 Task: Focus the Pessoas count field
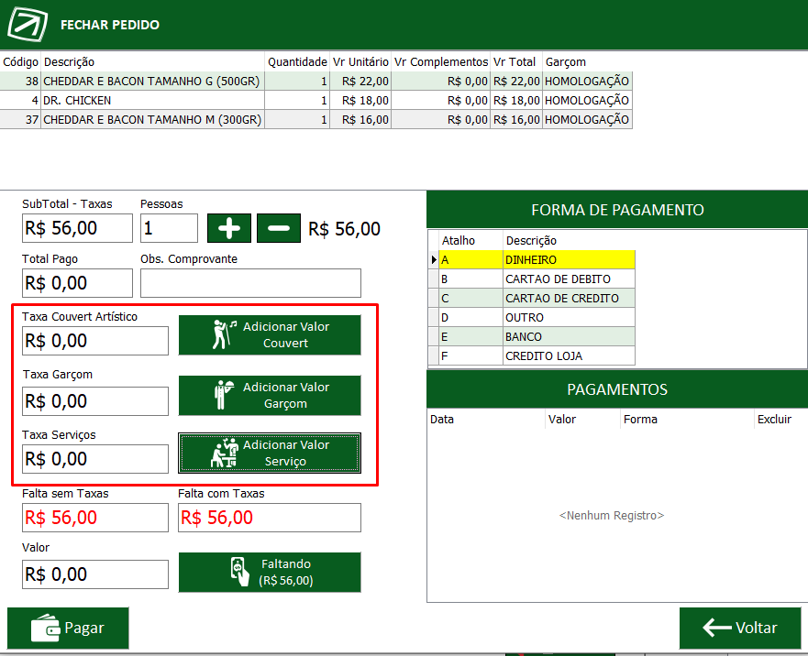(169, 228)
